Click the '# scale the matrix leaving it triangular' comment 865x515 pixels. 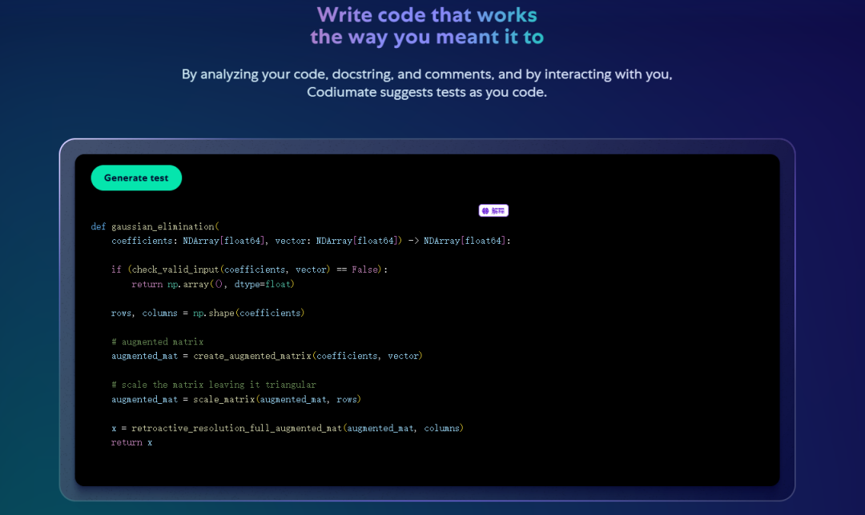coord(213,385)
